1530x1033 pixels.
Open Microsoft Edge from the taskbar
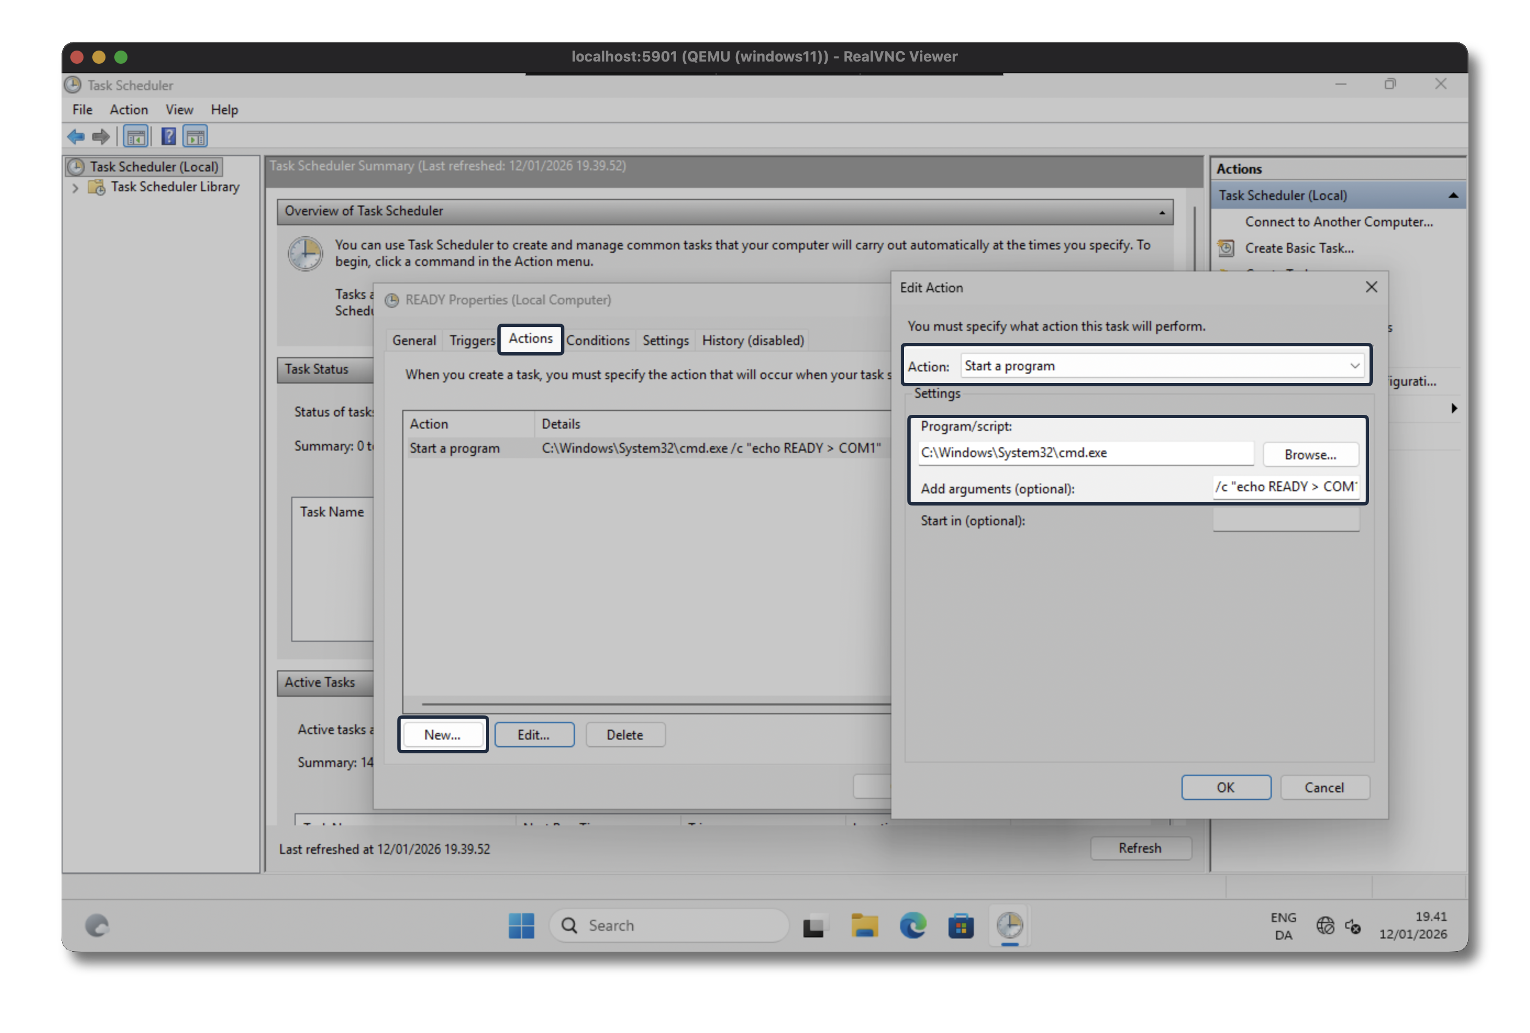click(x=912, y=926)
